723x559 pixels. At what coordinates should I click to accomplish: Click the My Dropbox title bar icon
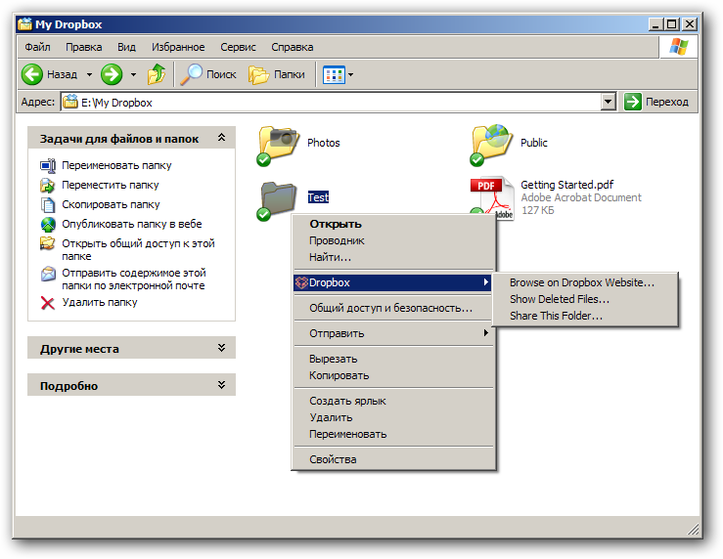tap(24, 24)
